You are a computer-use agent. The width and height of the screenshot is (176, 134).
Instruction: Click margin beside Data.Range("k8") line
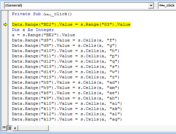click(x=5, y=93)
